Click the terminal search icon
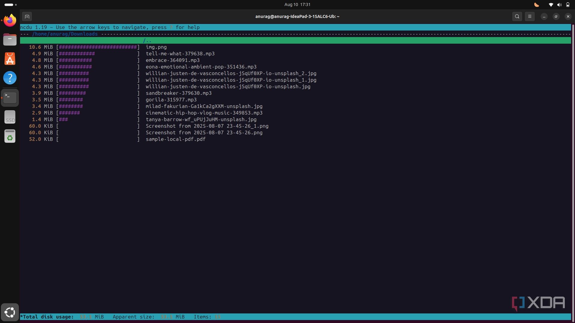575x323 pixels. [517, 16]
